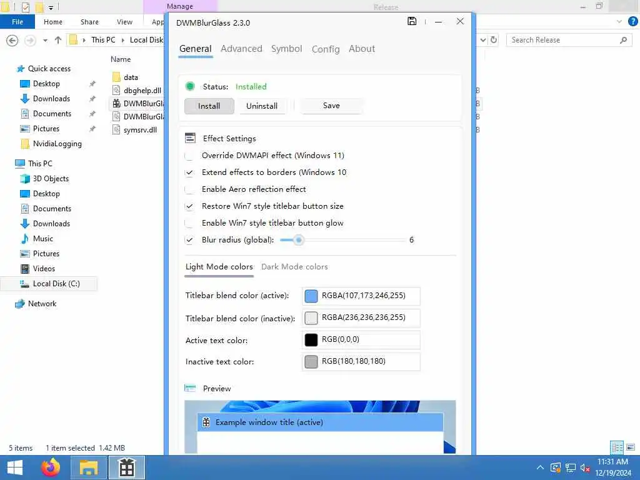Open the File menu in Explorer
This screenshot has height=480, width=640.
coord(17,22)
